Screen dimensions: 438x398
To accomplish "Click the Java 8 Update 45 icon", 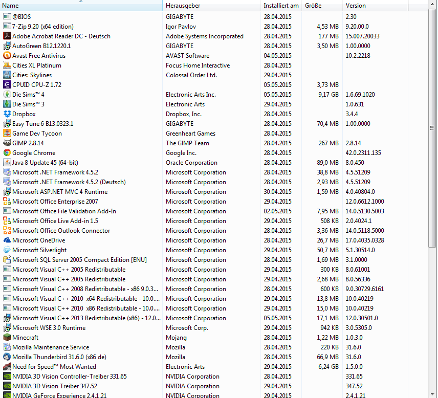I will [x=7, y=162].
